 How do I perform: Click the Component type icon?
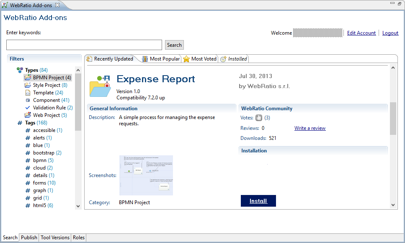tap(28, 100)
